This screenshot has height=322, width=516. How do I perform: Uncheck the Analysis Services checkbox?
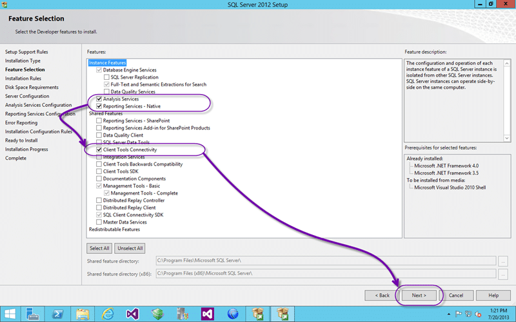[99, 99]
